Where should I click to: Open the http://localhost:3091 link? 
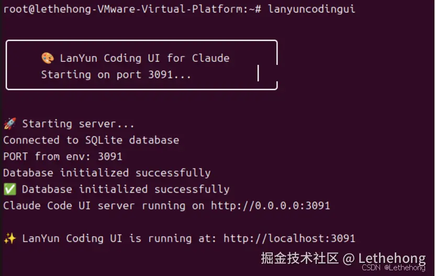point(289,238)
